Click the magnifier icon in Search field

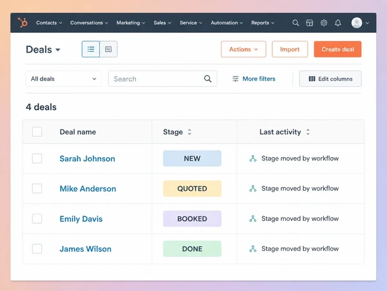tap(208, 79)
